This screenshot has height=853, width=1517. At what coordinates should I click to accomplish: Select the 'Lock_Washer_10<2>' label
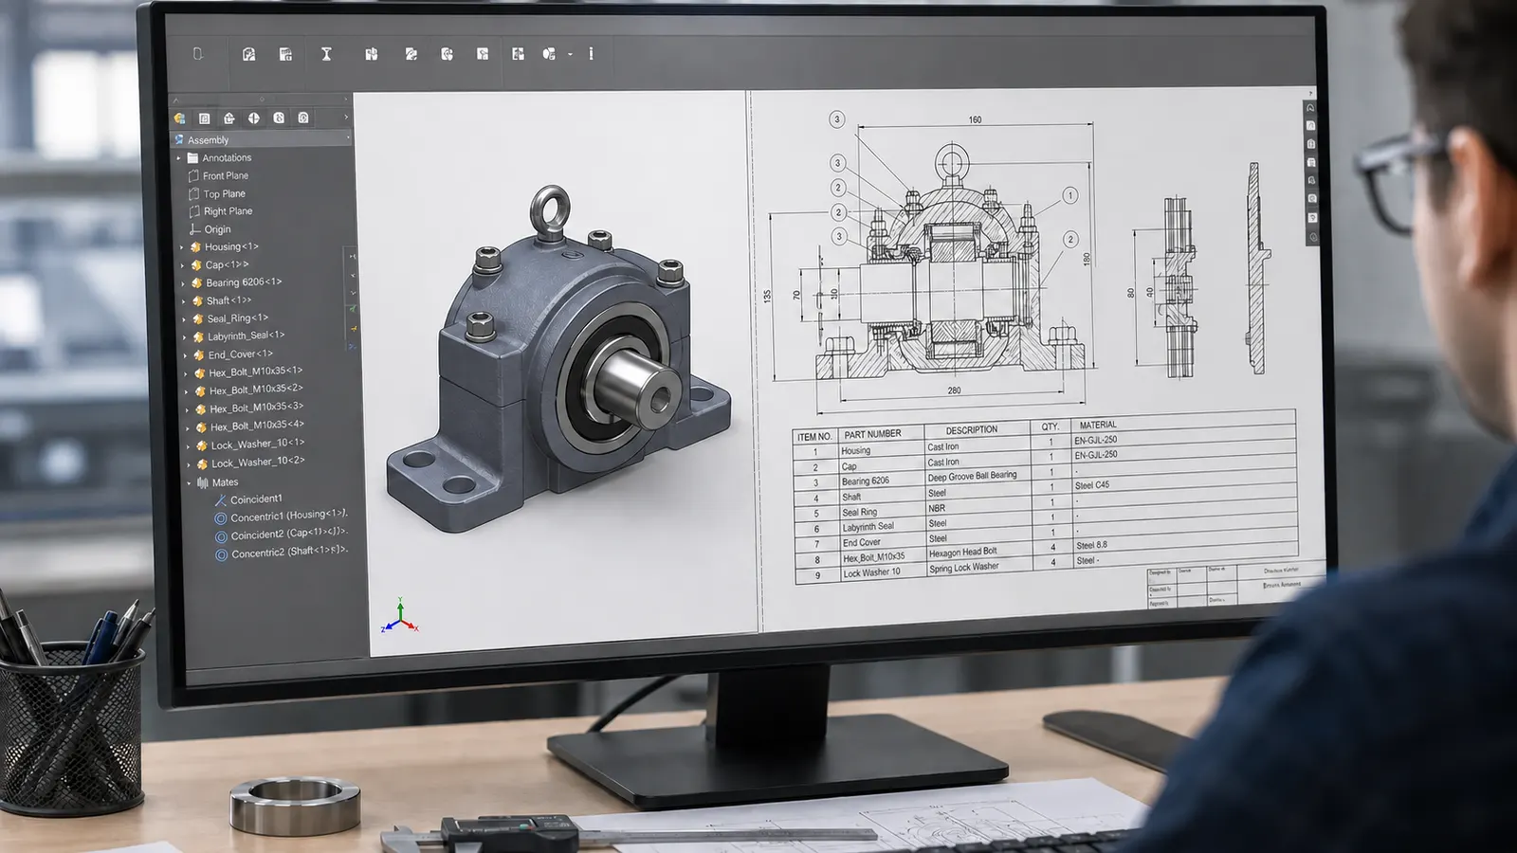pos(258,462)
